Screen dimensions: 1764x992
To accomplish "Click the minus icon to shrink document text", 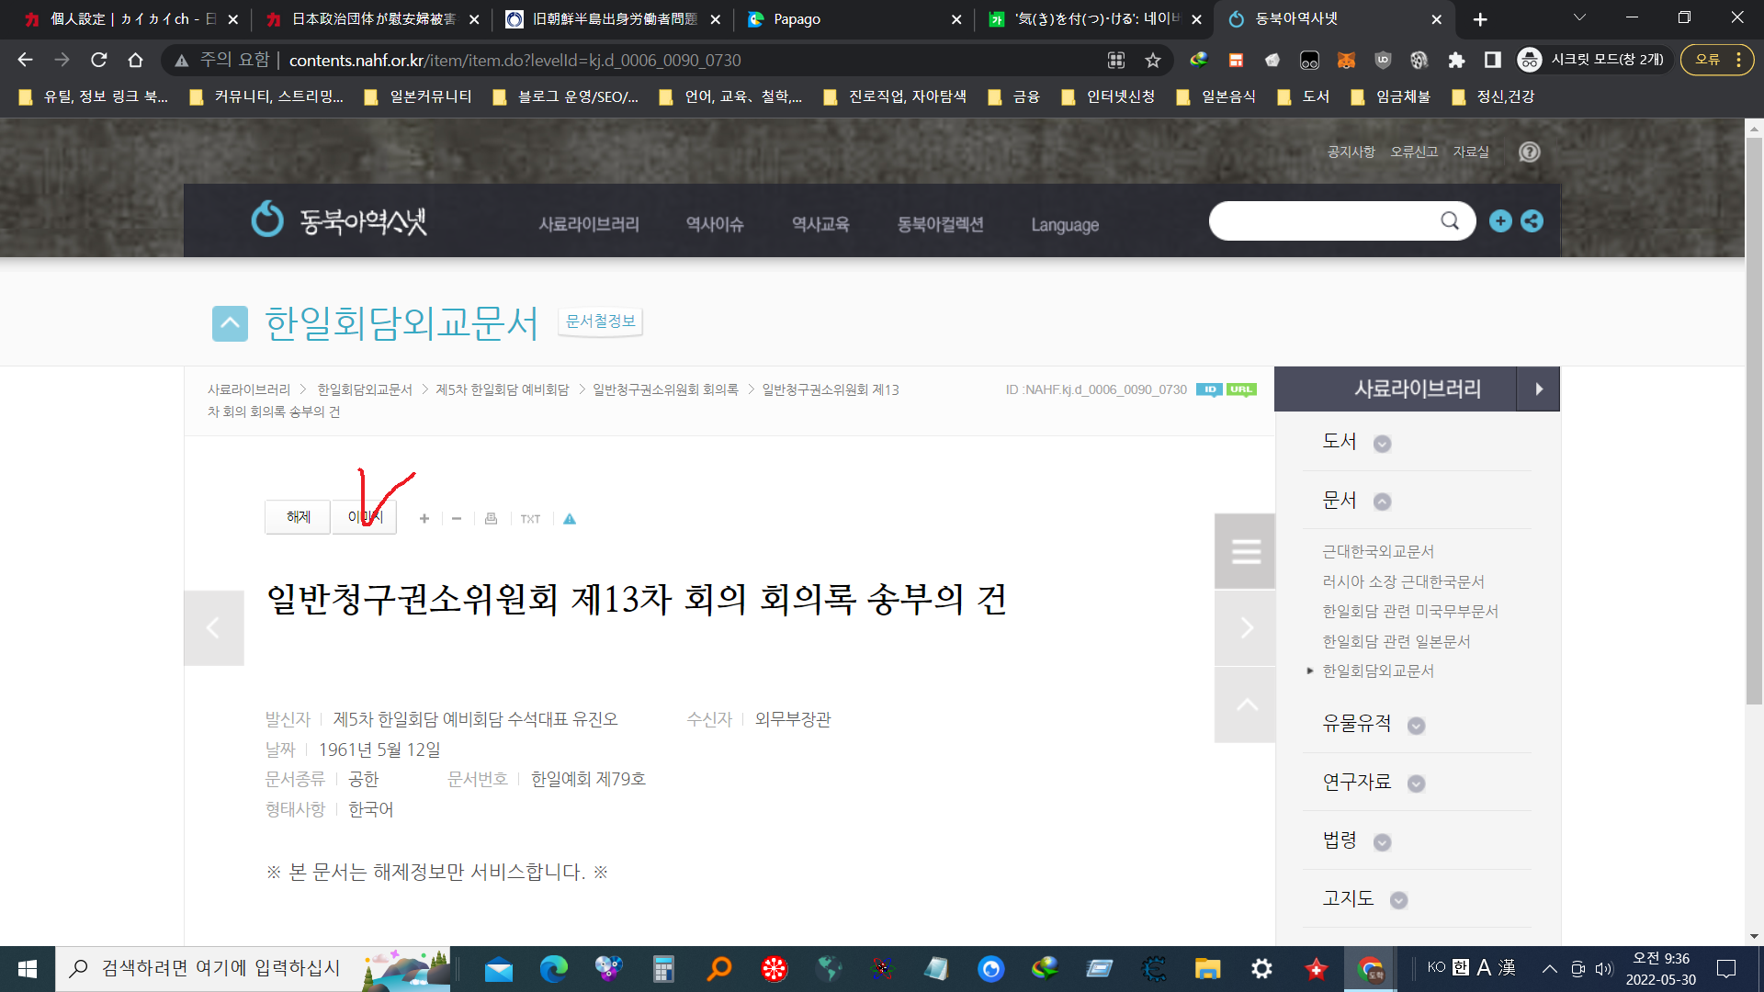I will click(457, 519).
